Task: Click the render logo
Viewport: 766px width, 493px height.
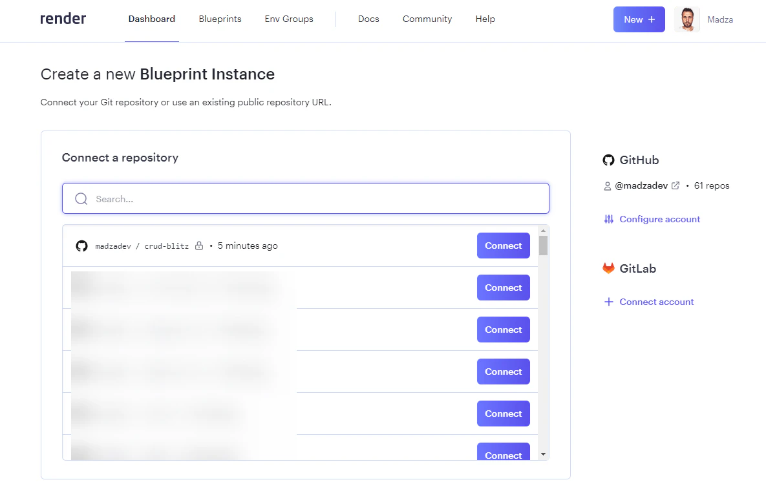Action: 63,19
